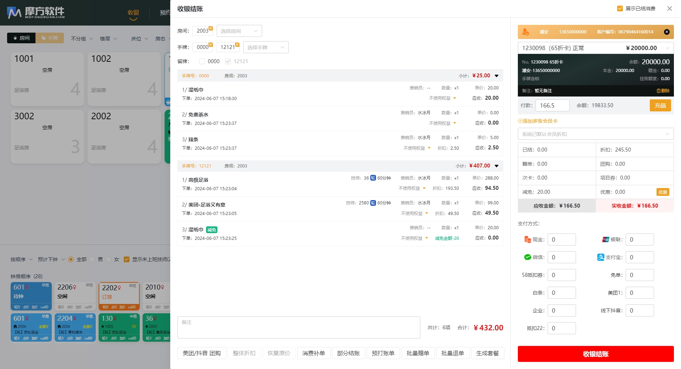This screenshot has width=681, height=369.
Task: Select the 男 radio button
Action: click(93, 259)
